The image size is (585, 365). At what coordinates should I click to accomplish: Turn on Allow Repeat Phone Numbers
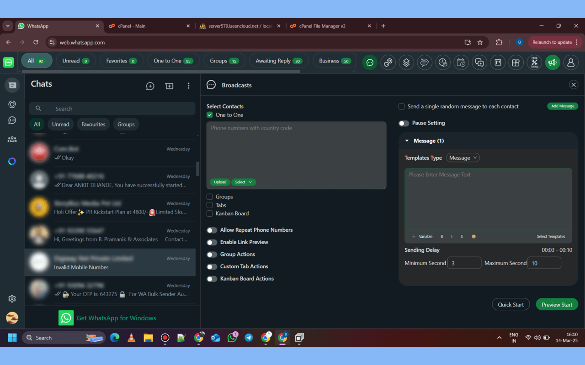[212, 230]
